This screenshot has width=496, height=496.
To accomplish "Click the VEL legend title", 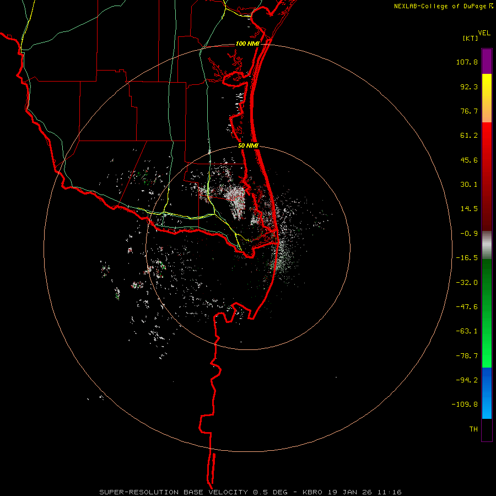I will point(484,33).
